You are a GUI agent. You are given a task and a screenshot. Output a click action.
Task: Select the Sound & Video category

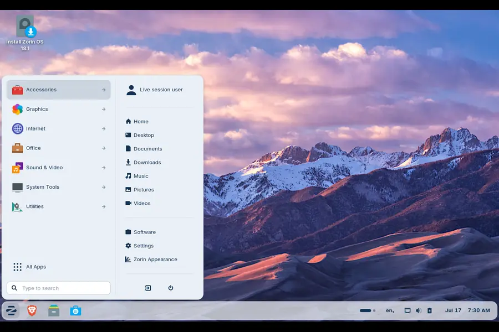pos(59,168)
